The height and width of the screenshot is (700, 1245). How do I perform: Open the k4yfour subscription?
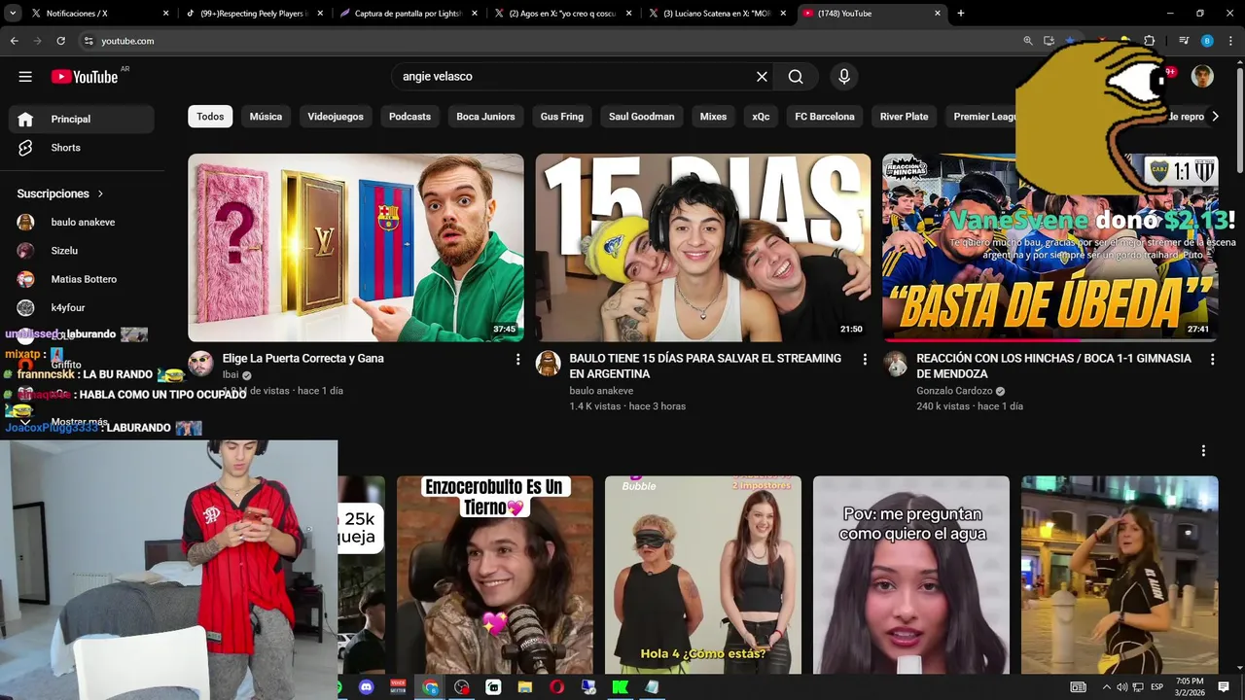coord(82,307)
